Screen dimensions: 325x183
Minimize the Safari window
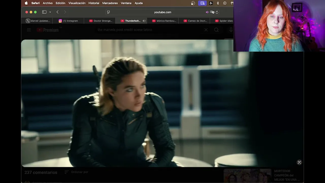point(31,12)
